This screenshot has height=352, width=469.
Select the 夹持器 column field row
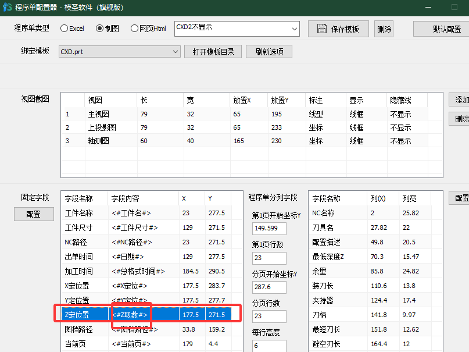375,300
